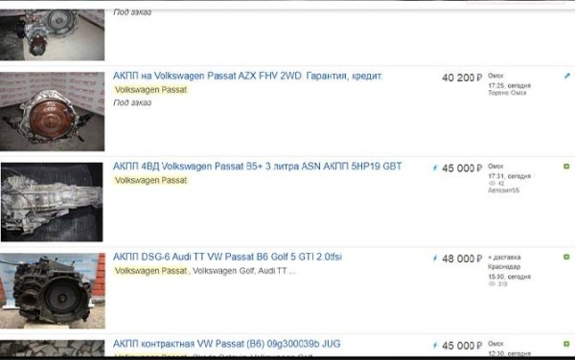Open the gearbox photo above the AZX FHV listing

click(52, 34)
